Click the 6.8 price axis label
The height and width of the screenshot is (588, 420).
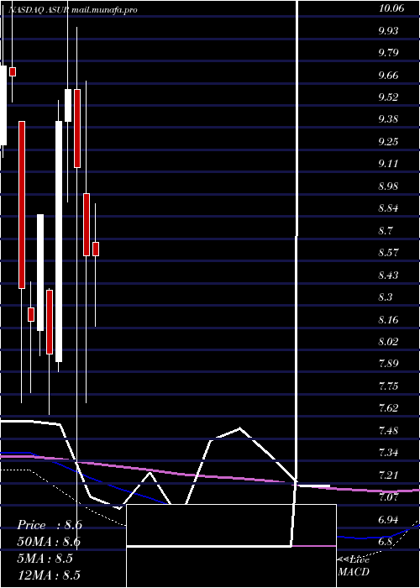(386, 542)
